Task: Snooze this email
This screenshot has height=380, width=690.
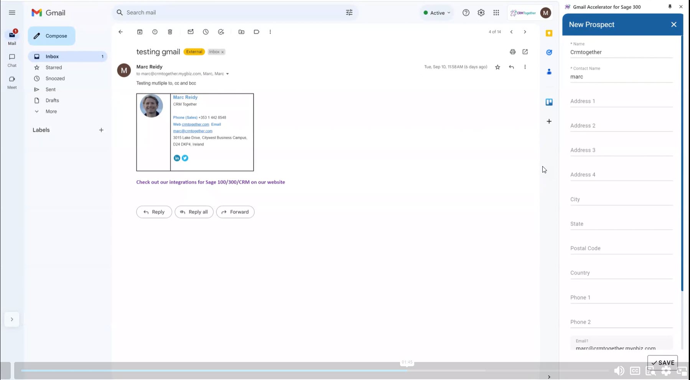Action: 206,32
